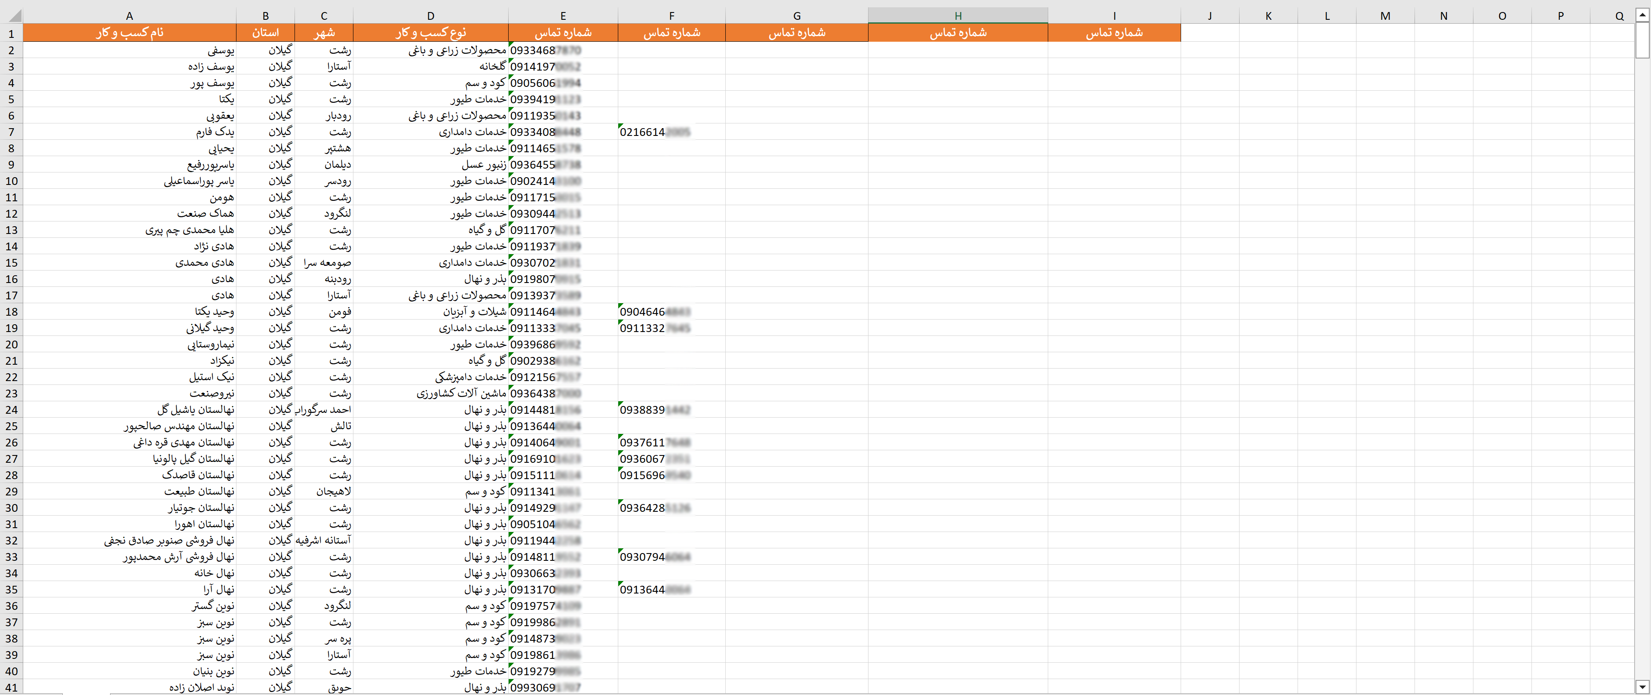
Task: Click the 'شماره تماس' header in column G
Action: click(797, 33)
